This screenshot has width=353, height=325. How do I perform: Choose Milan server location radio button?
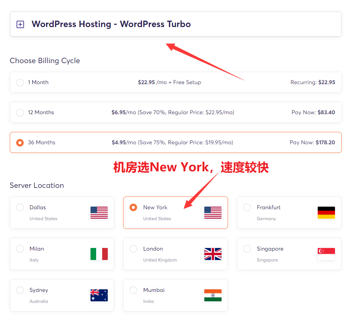(20, 249)
